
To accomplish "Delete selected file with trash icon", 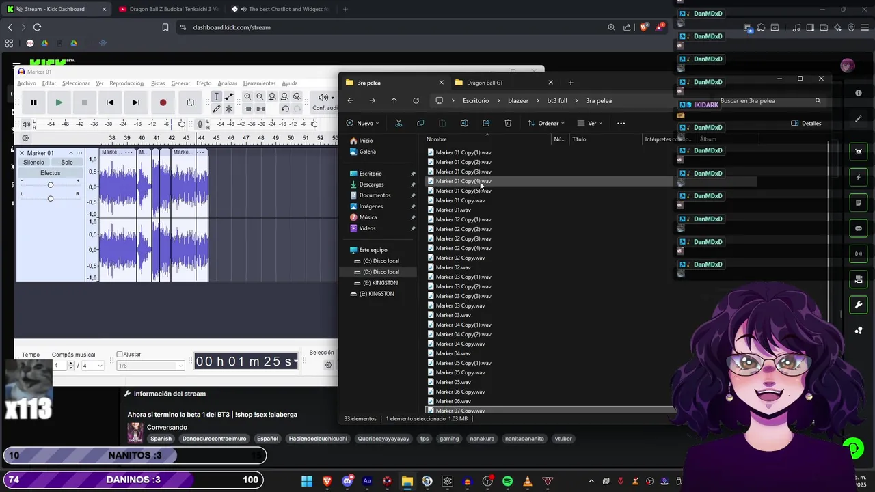I will (508, 123).
